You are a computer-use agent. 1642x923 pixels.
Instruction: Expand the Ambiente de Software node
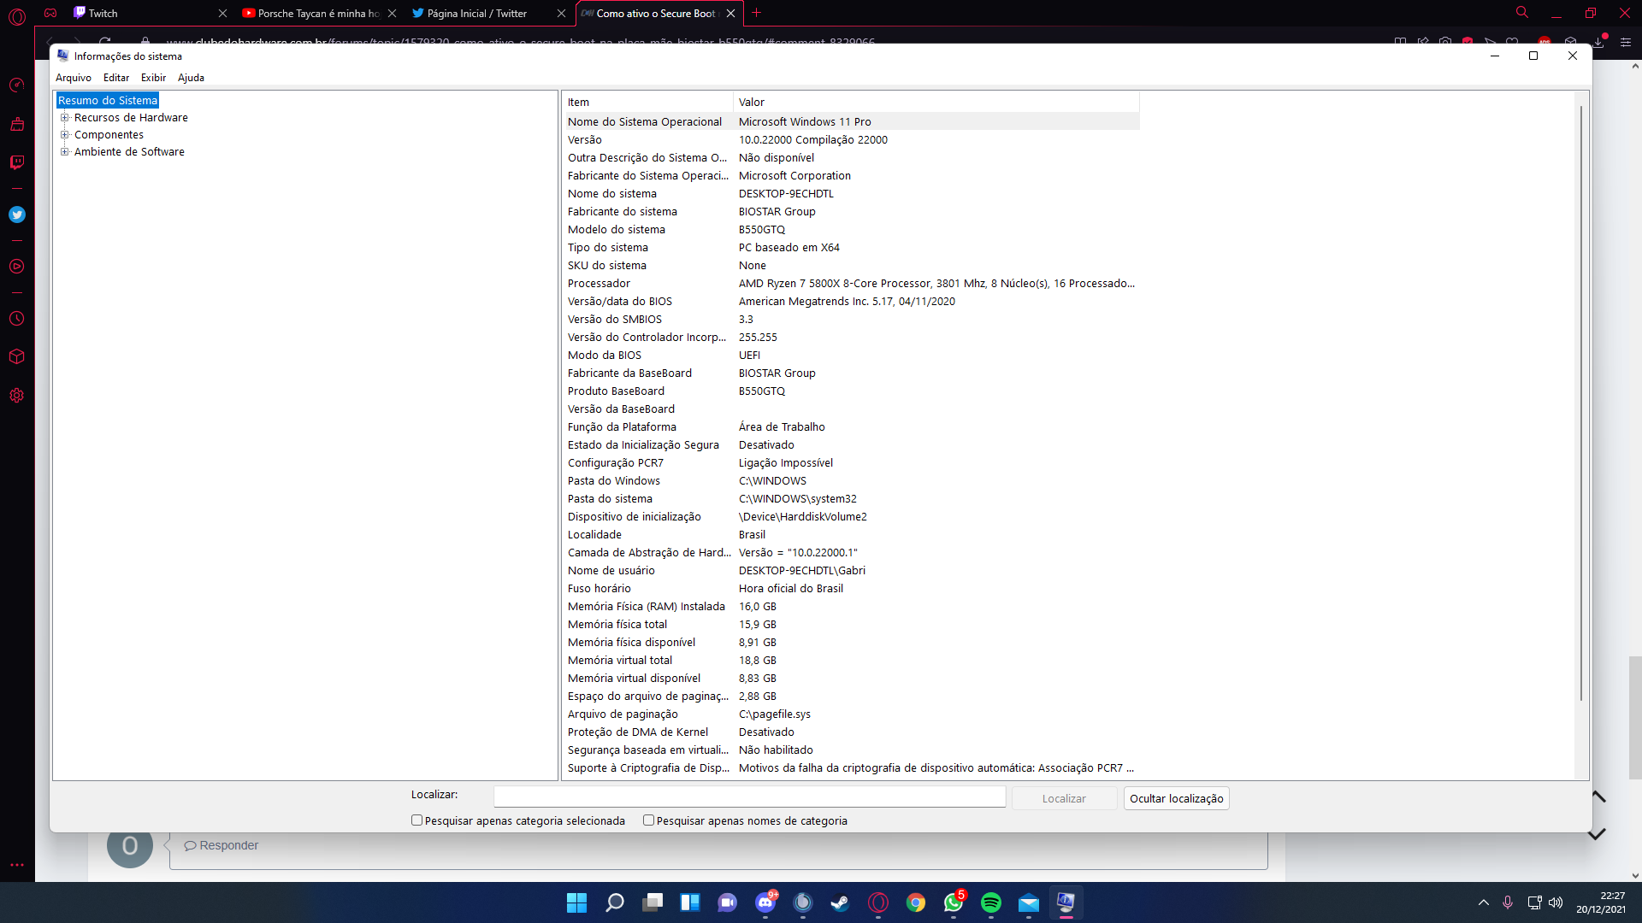coord(64,152)
